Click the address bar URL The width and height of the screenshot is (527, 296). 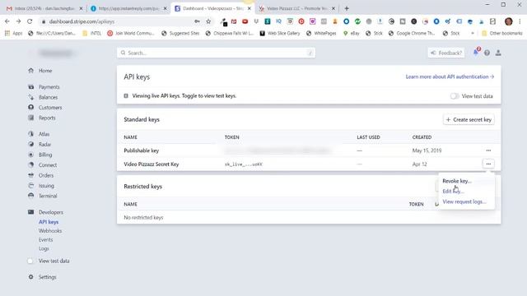[82, 21]
